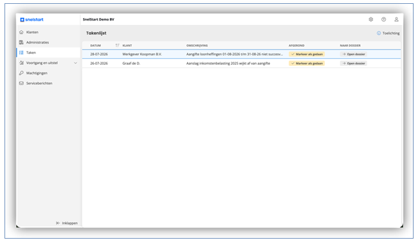
Task: Click the Afgerond column header
Action: [297, 46]
